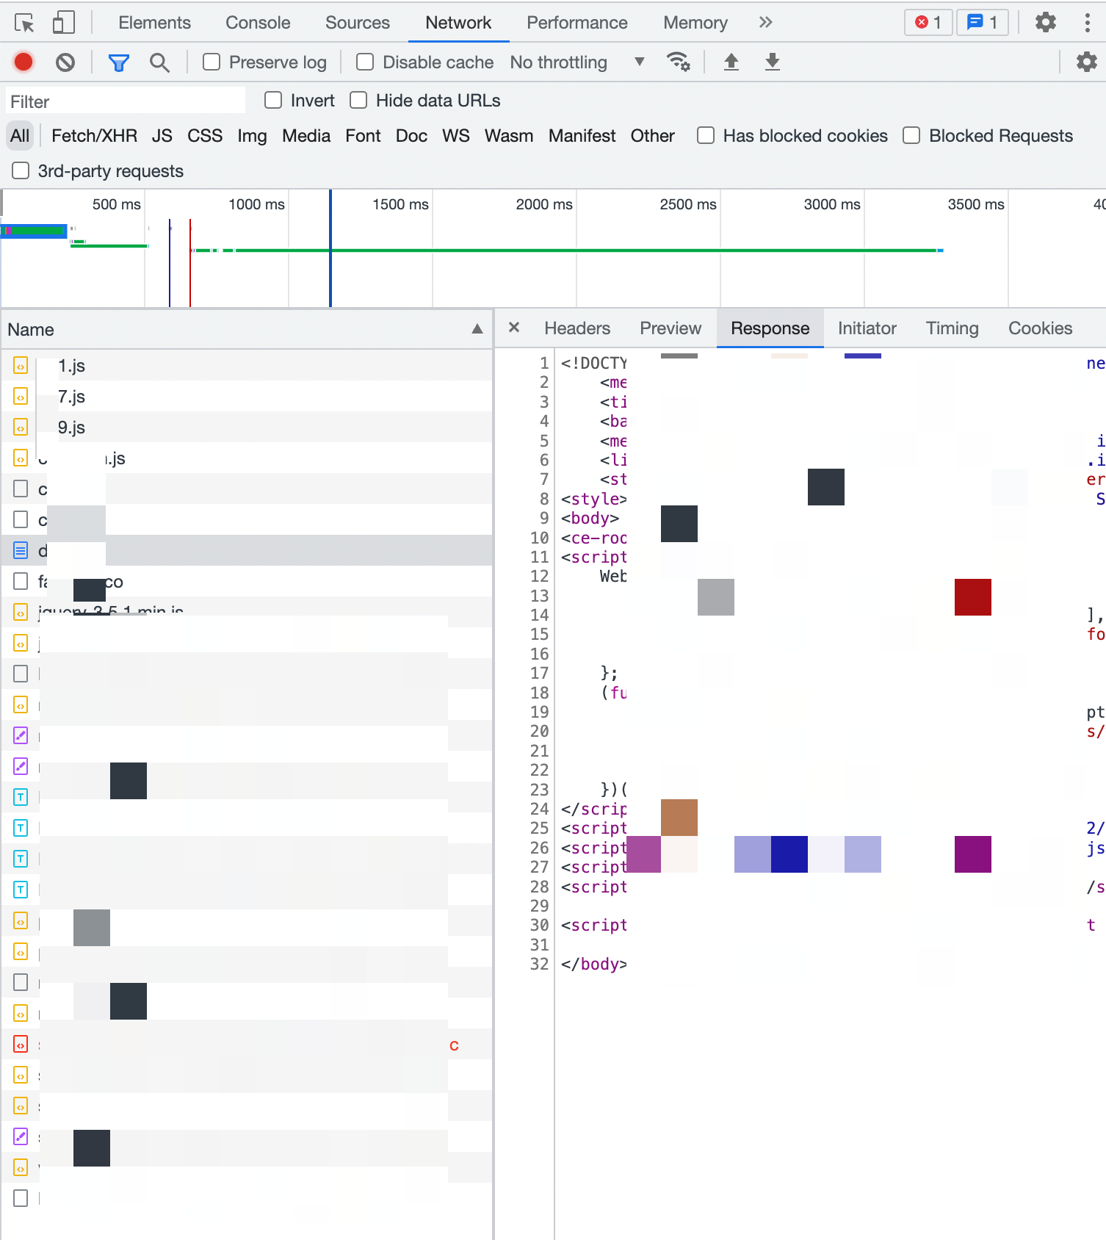The height and width of the screenshot is (1240, 1106).
Task: Select the highlighted document request row
Action: (x=247, y=550)
